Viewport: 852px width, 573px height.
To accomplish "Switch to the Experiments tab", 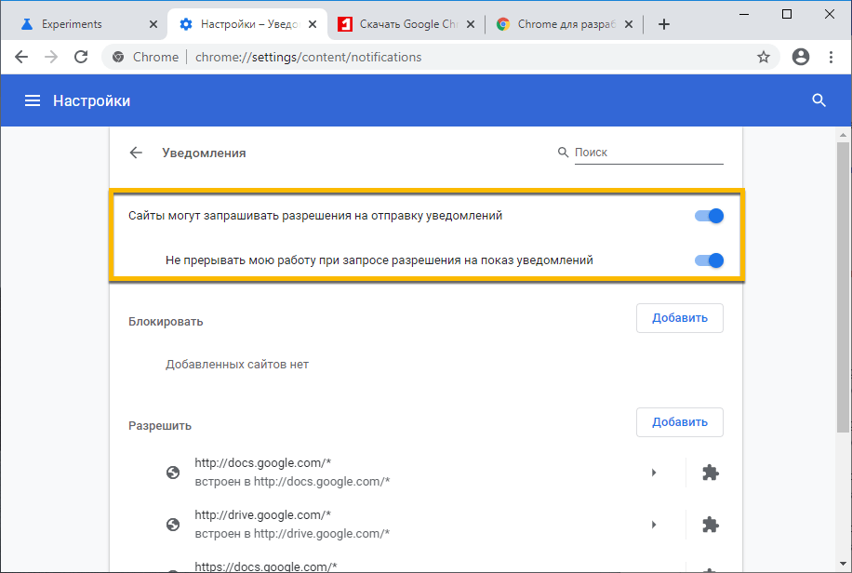I will coord(84,24).
